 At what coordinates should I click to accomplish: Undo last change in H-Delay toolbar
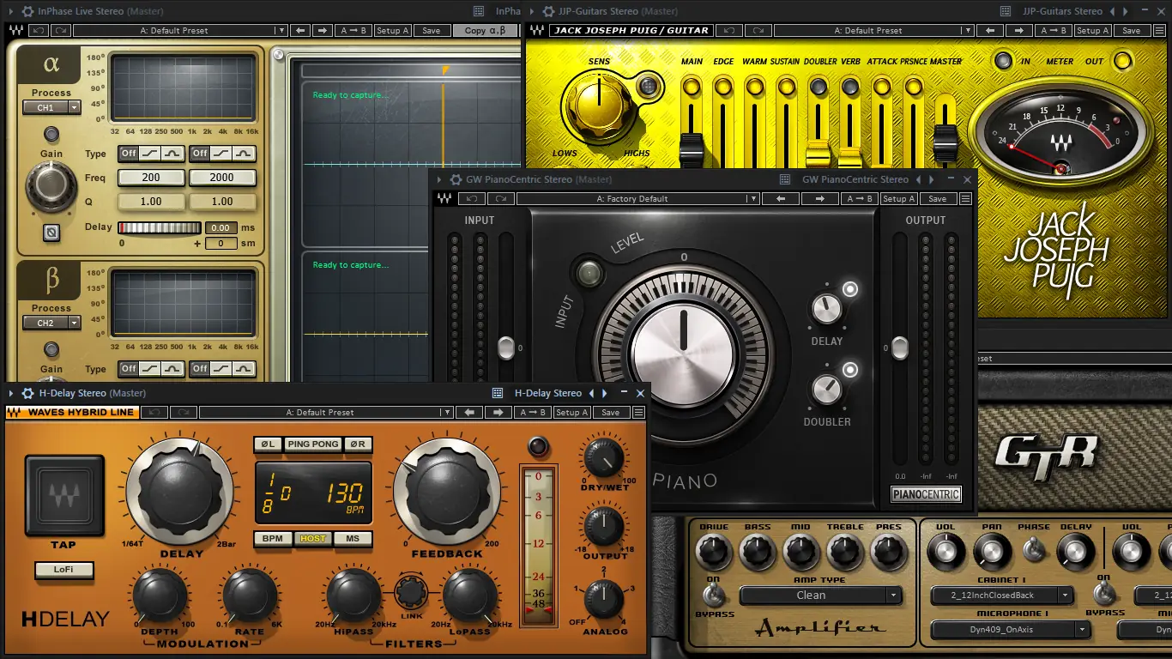click(155, 413)
